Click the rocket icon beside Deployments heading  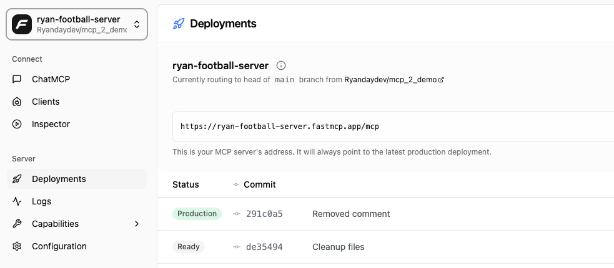(x=179, y=24)
